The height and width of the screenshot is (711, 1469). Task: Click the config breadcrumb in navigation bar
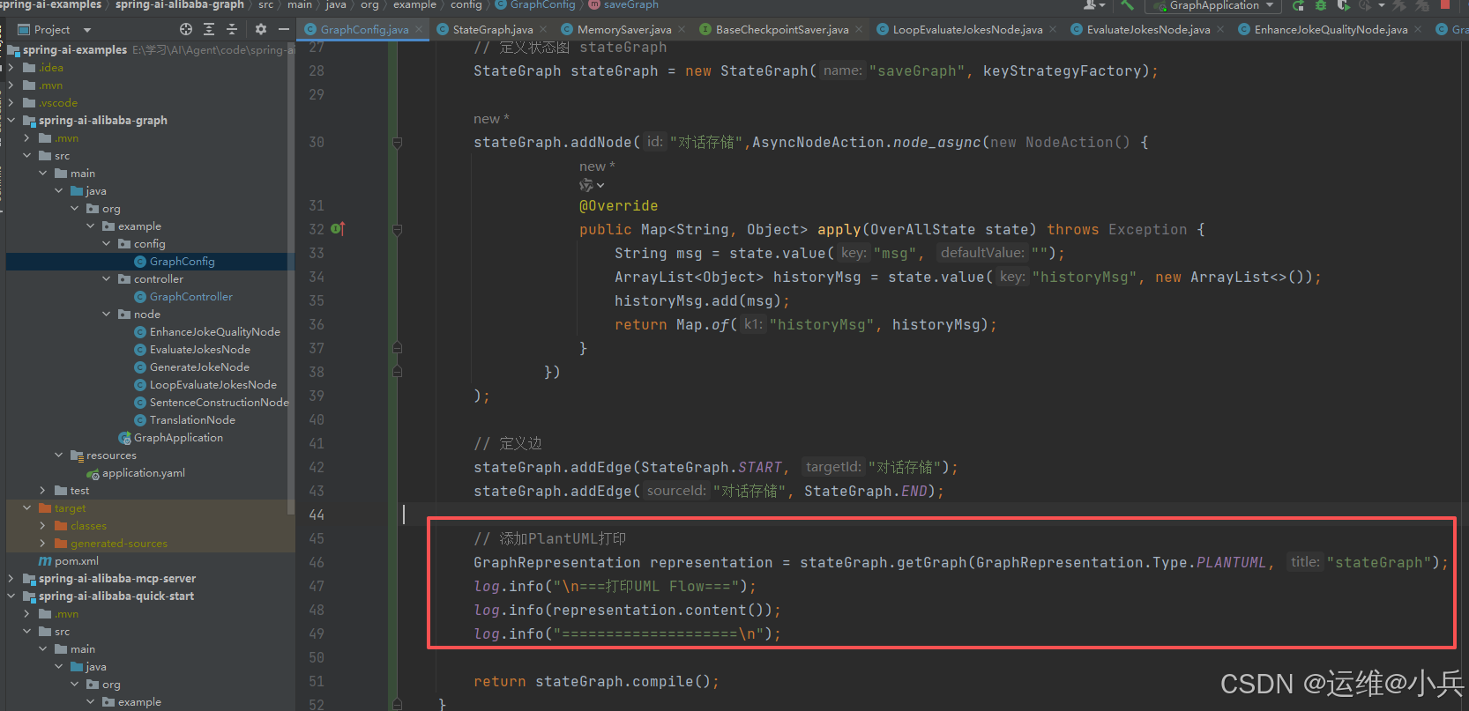[x=466, y=5]
